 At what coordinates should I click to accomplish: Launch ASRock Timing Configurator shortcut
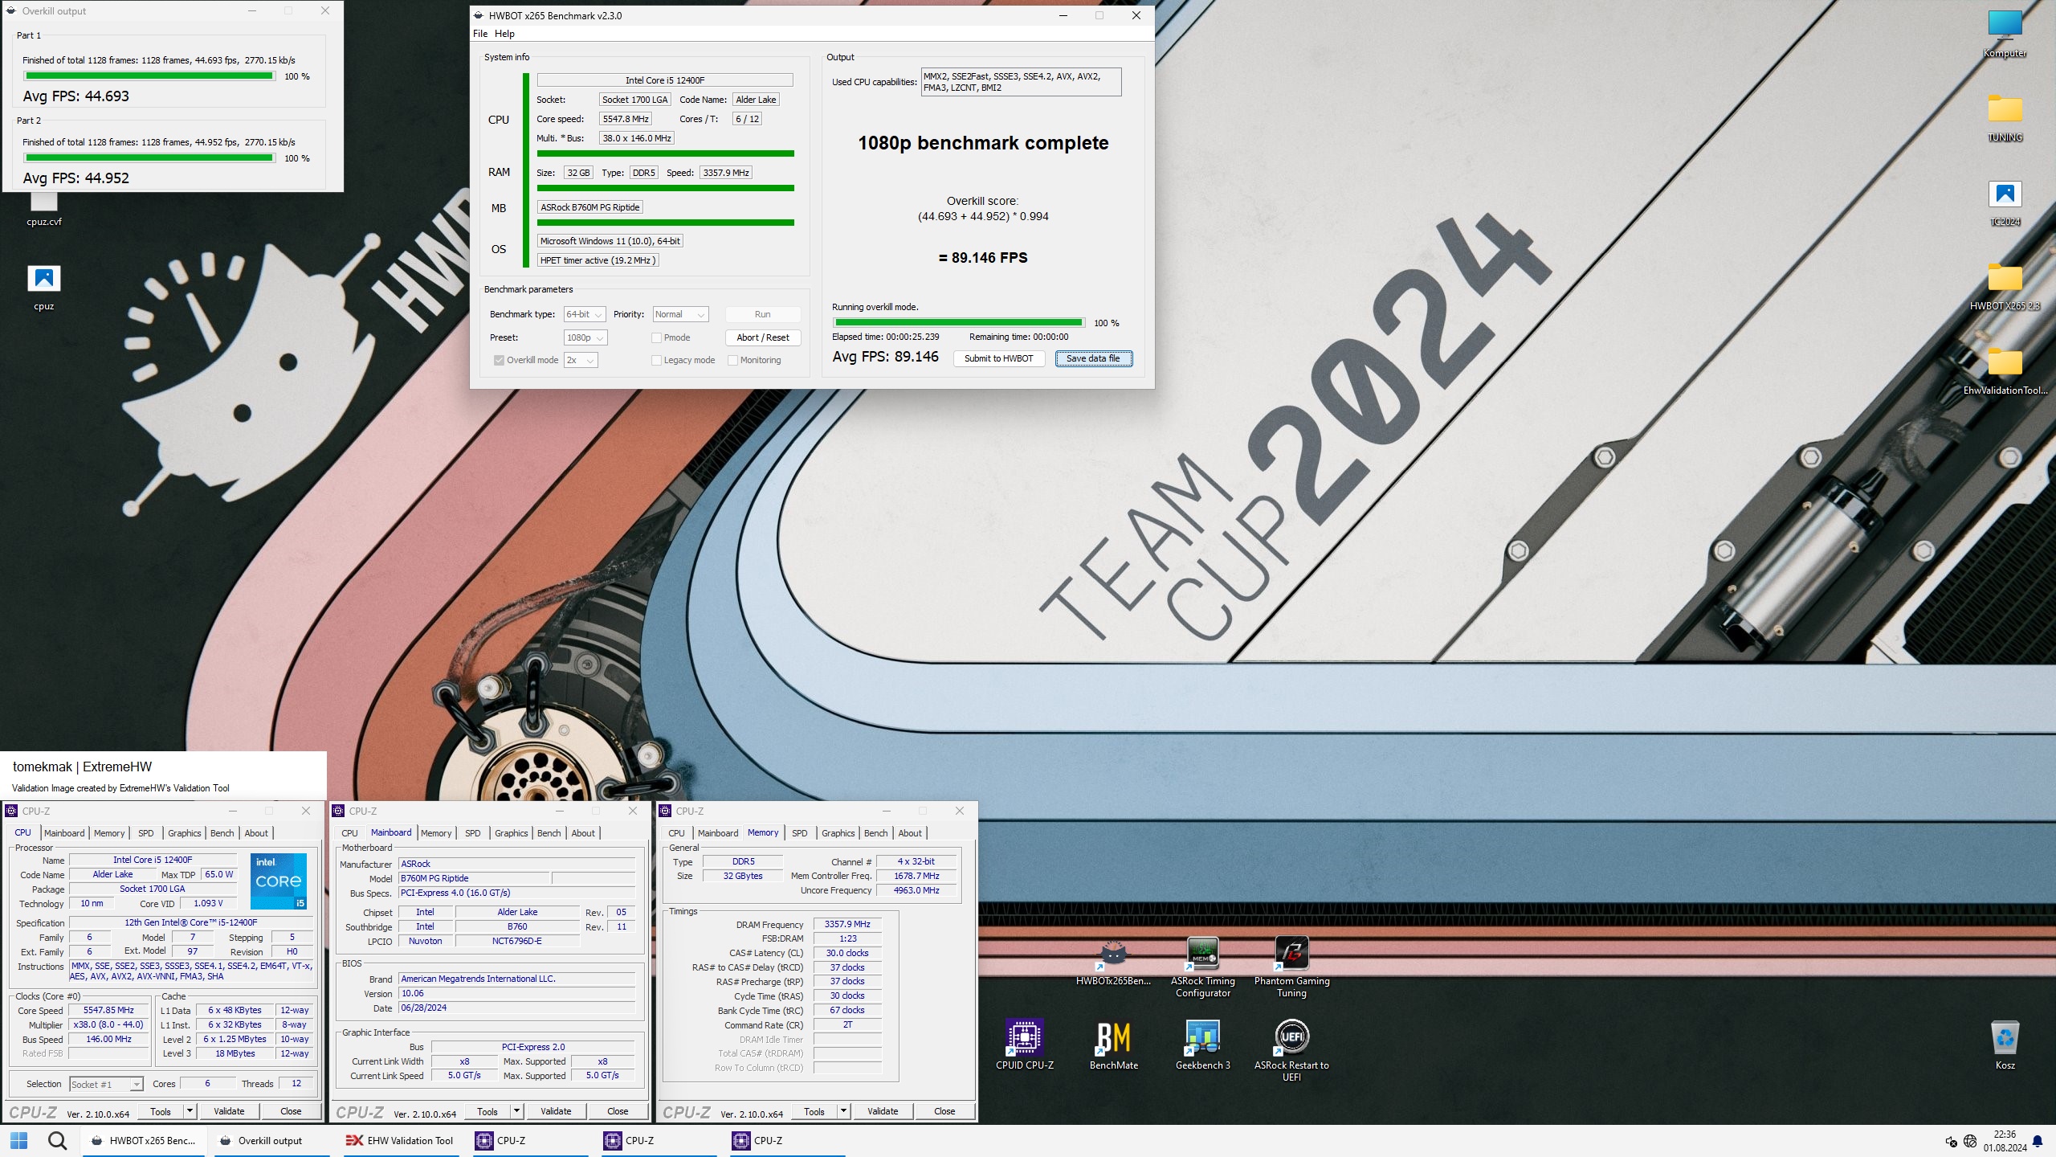(1202, 967)
